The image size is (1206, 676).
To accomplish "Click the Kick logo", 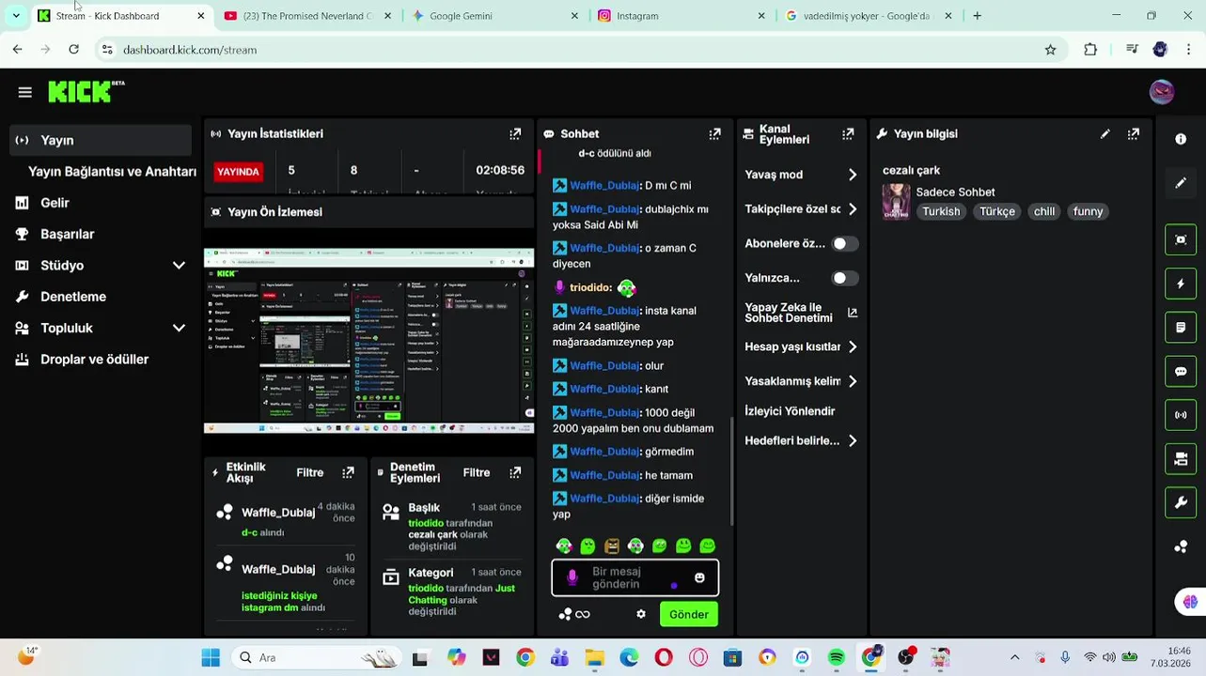I will (x=86, y=91).
